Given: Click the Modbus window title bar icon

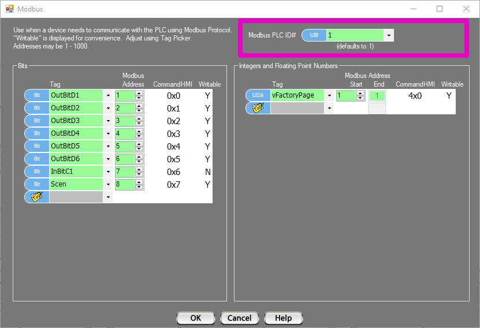Looking at the screenshot, I should point(9,9).
